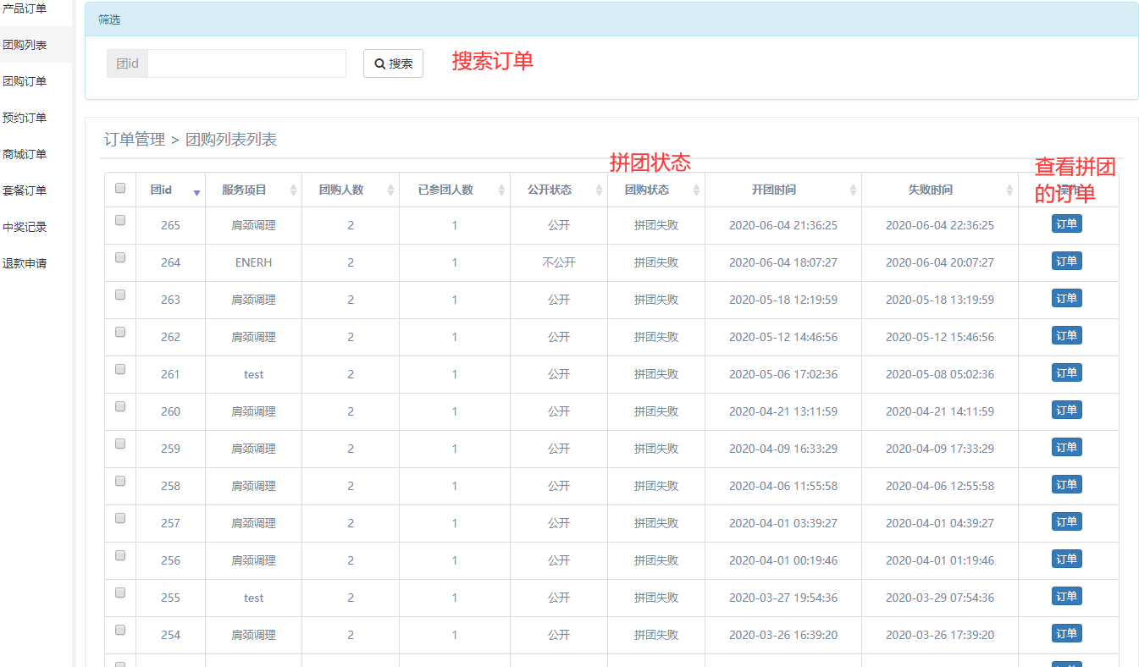
Task: Select 预约订单 in the sidebar
Action: [25, 118]
